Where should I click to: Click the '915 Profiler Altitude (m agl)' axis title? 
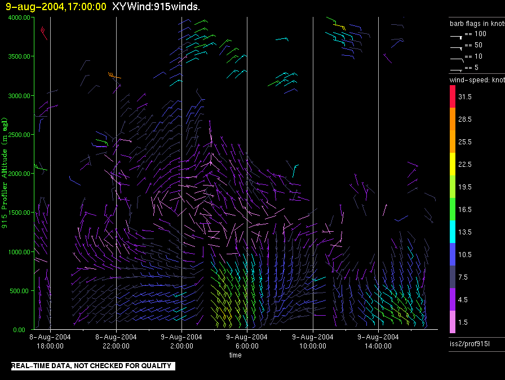point(5,173)
